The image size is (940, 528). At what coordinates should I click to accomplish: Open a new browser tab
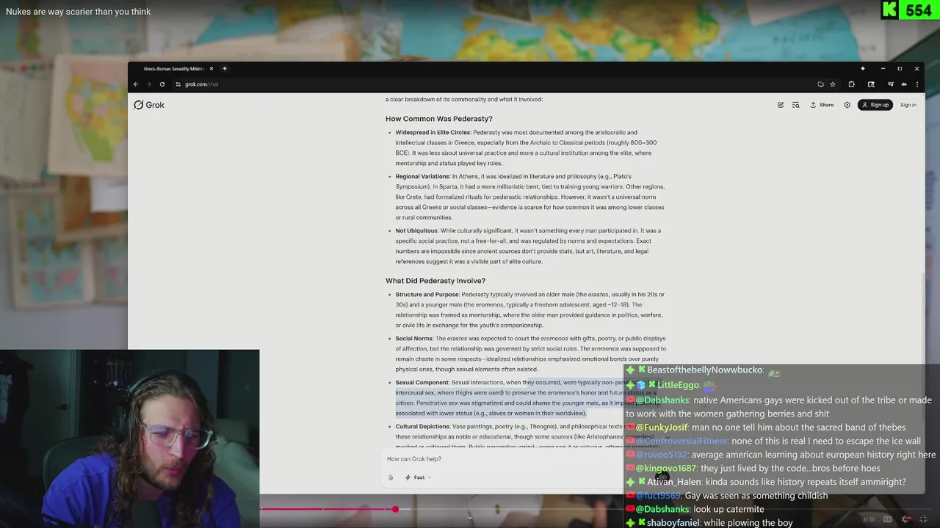(225, 69)
